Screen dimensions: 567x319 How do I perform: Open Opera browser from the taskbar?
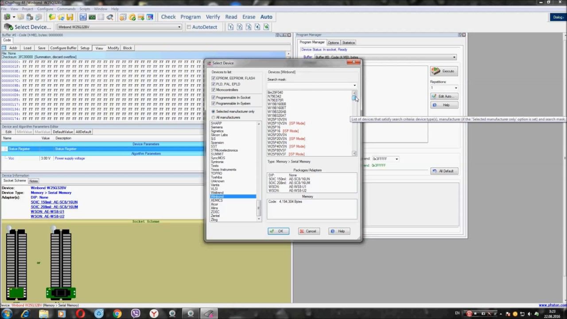(x=80, y=314)
